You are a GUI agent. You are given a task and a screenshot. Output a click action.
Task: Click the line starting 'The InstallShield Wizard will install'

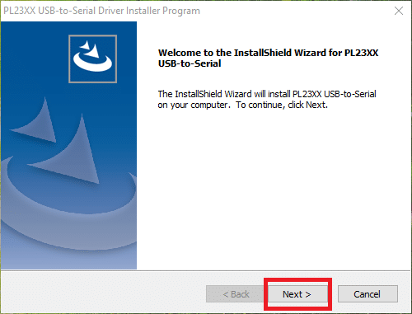pyautogui.click(x=267, y=94)
